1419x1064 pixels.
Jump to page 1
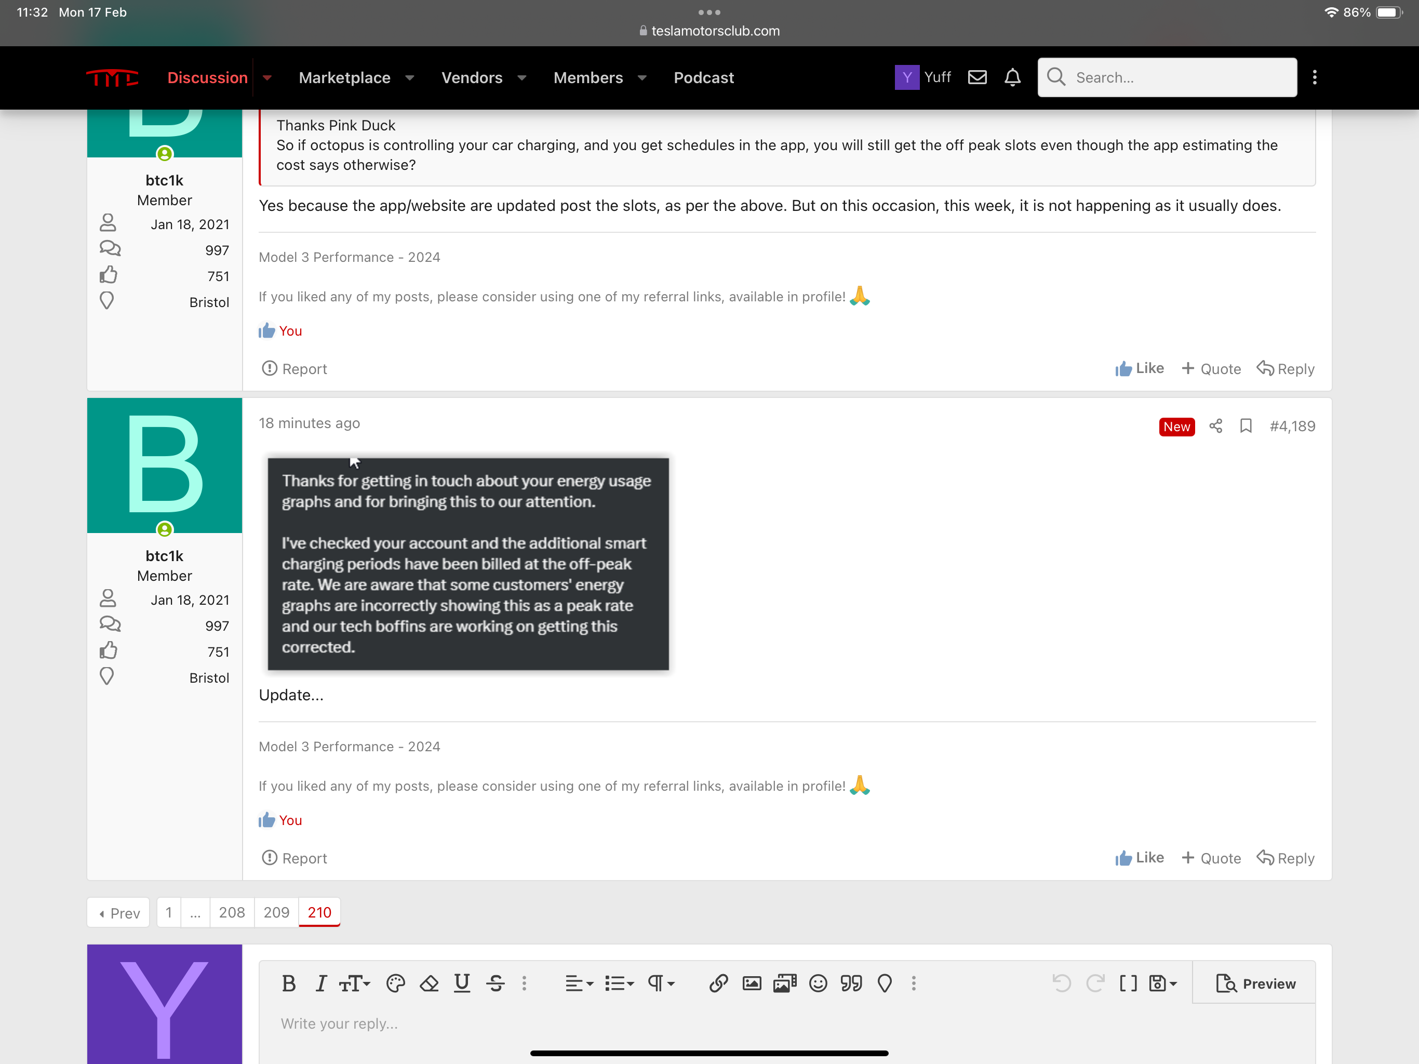click(x=169, y=912)
